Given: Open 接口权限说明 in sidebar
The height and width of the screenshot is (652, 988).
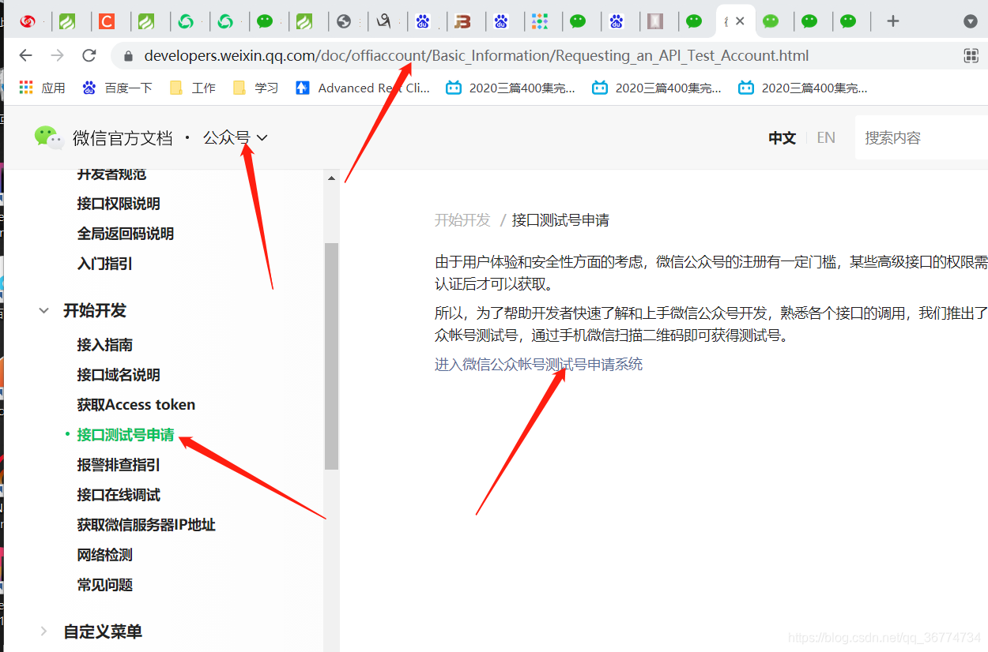Looking at the screenshot, I should point(119,204).
